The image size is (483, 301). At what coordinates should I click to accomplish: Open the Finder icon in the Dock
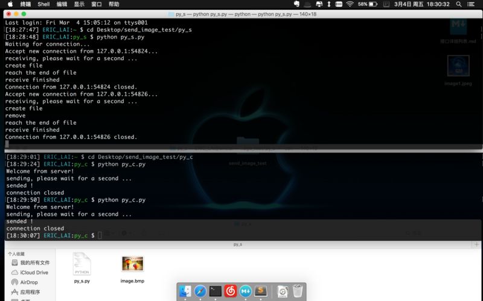pyautogui.click(x=185, y=291)
